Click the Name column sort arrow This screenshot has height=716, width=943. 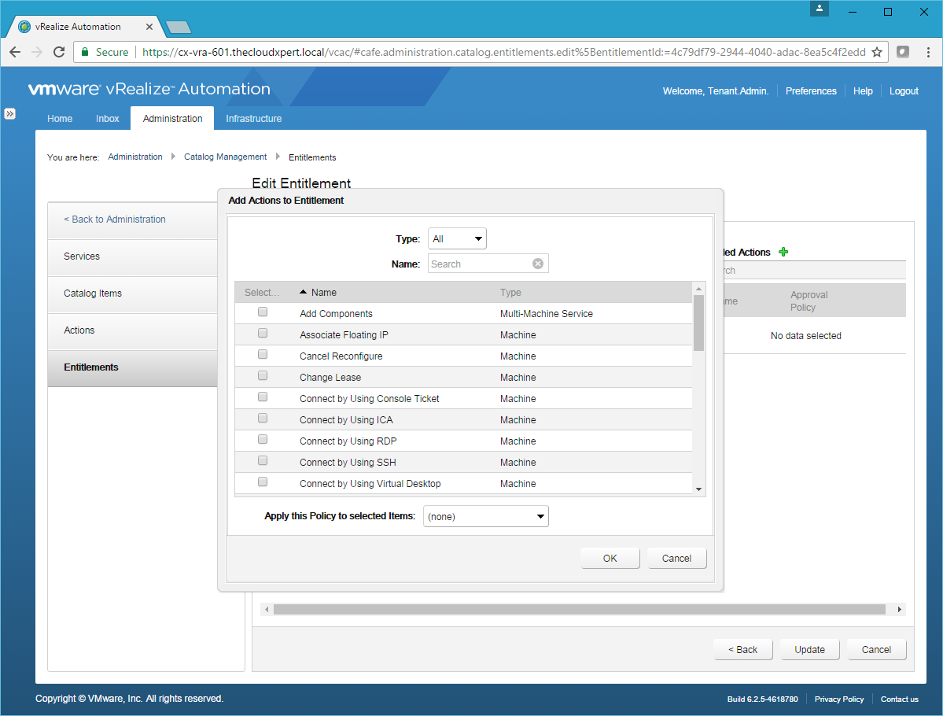(x=304, y=292)
